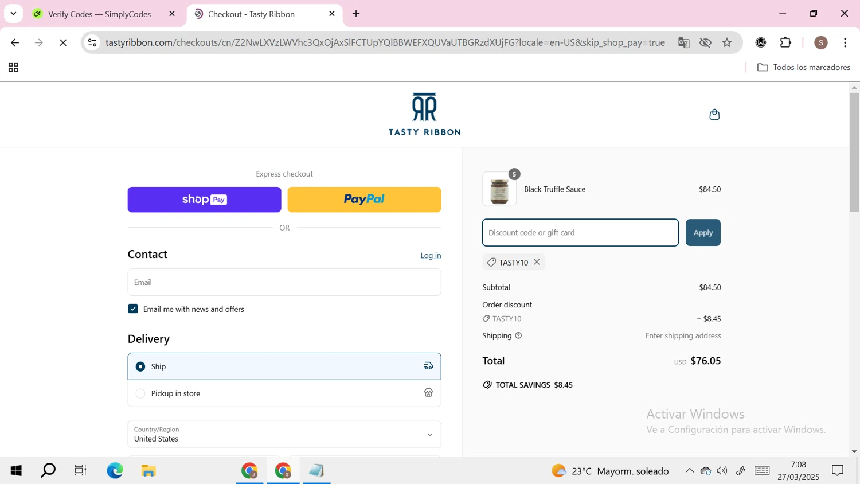Click the extension icon next to star

pyautogui.click(x=761, y=42)
